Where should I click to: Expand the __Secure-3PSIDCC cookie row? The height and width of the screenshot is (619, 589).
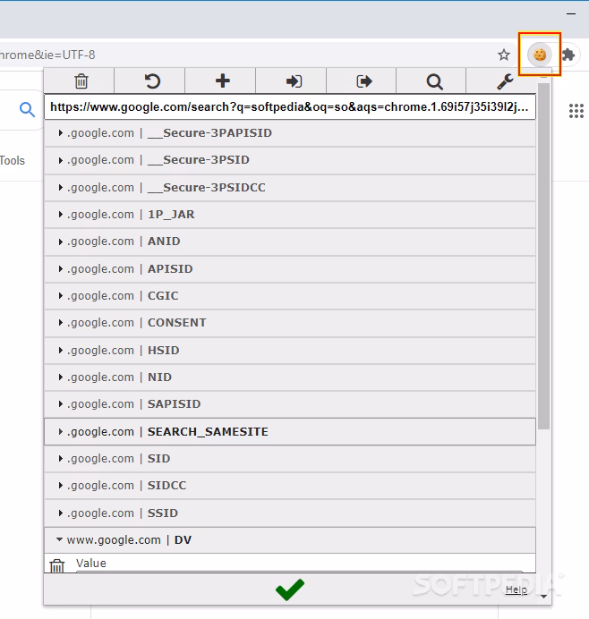290,188
